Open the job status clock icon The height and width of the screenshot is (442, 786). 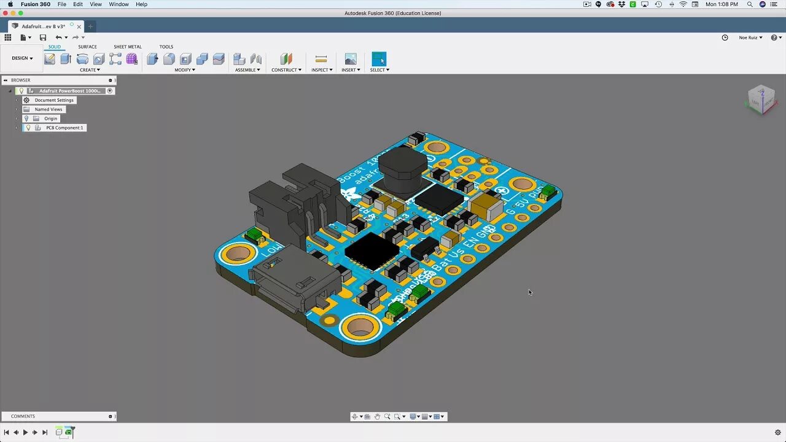pos(725,37)
